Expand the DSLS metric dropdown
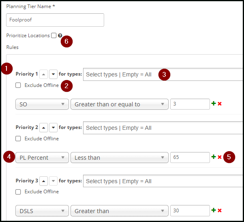The image size is (244, 222). [42, 211]
